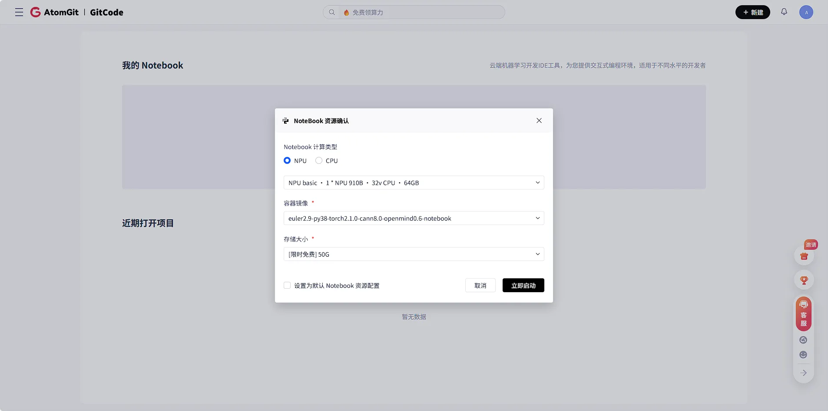Open the 新建 create menu

752,12
